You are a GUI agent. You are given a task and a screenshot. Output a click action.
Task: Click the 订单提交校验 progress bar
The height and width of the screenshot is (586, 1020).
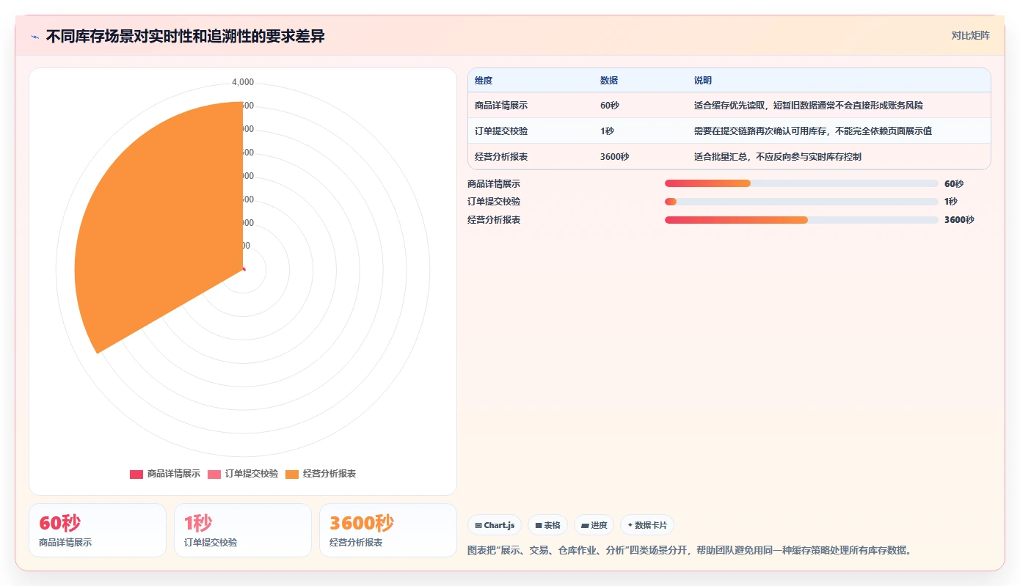pos(801,202)
